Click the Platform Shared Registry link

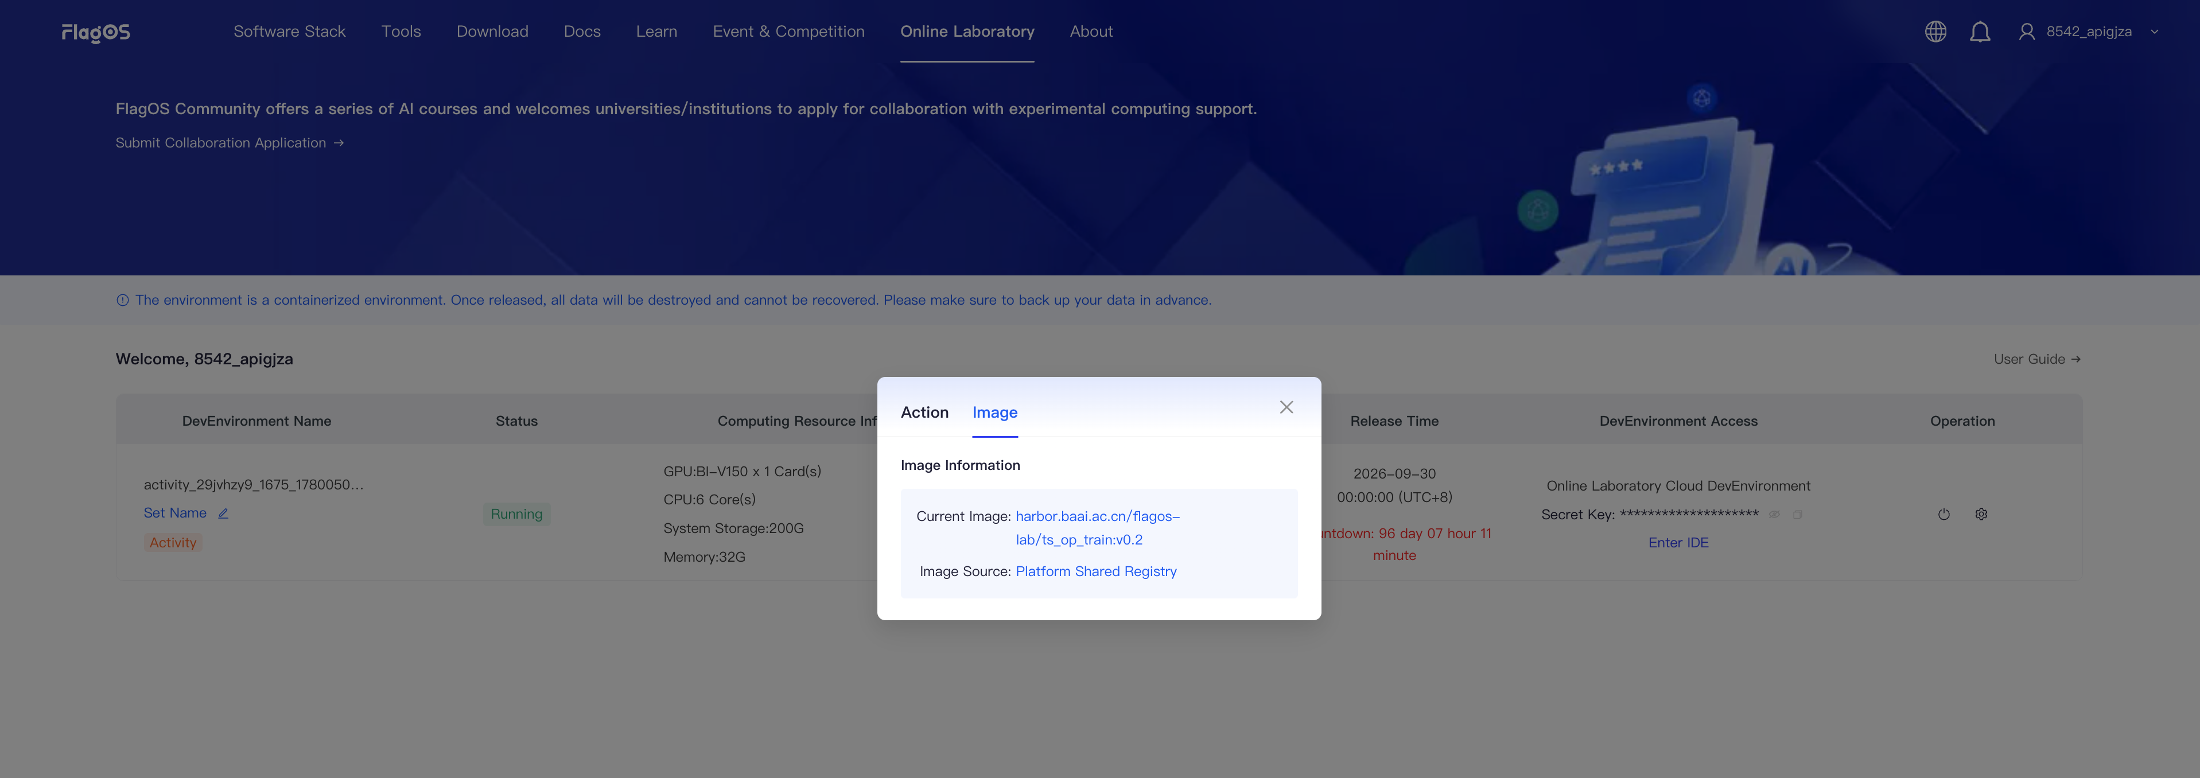[x=1096, y=571]
